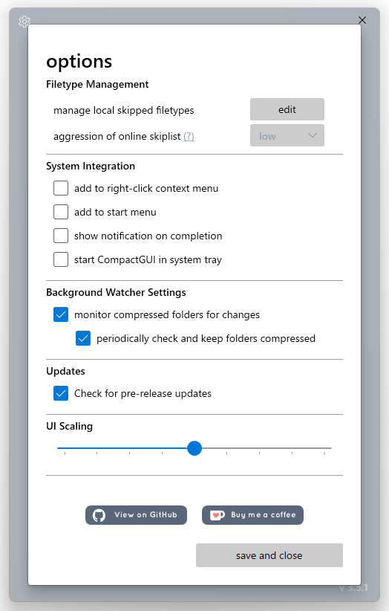The image size is (389, 611).
Task: Open the low aggression combo box
Action: [x=287, y=135]
